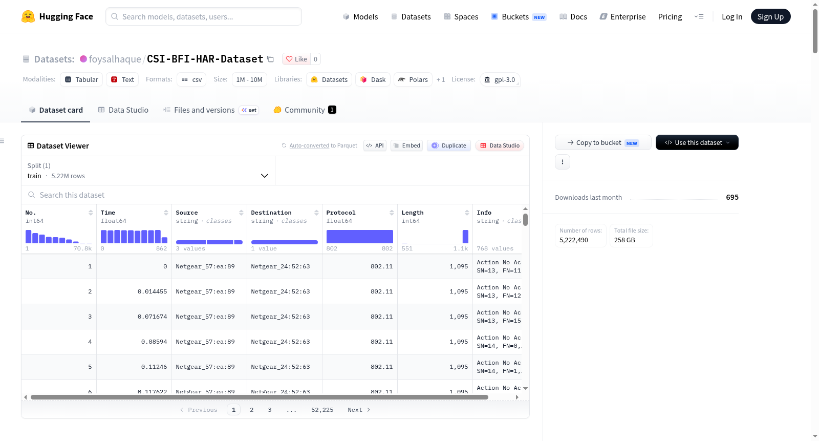Sort the Protocol column
This screenshot has height=441, width=819.
point(392,213)
